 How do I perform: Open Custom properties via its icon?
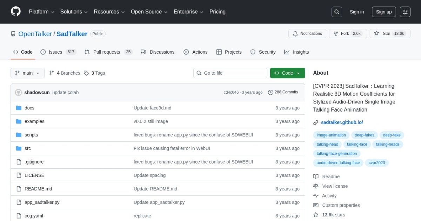pyautogui.click(x=315, y=205)
